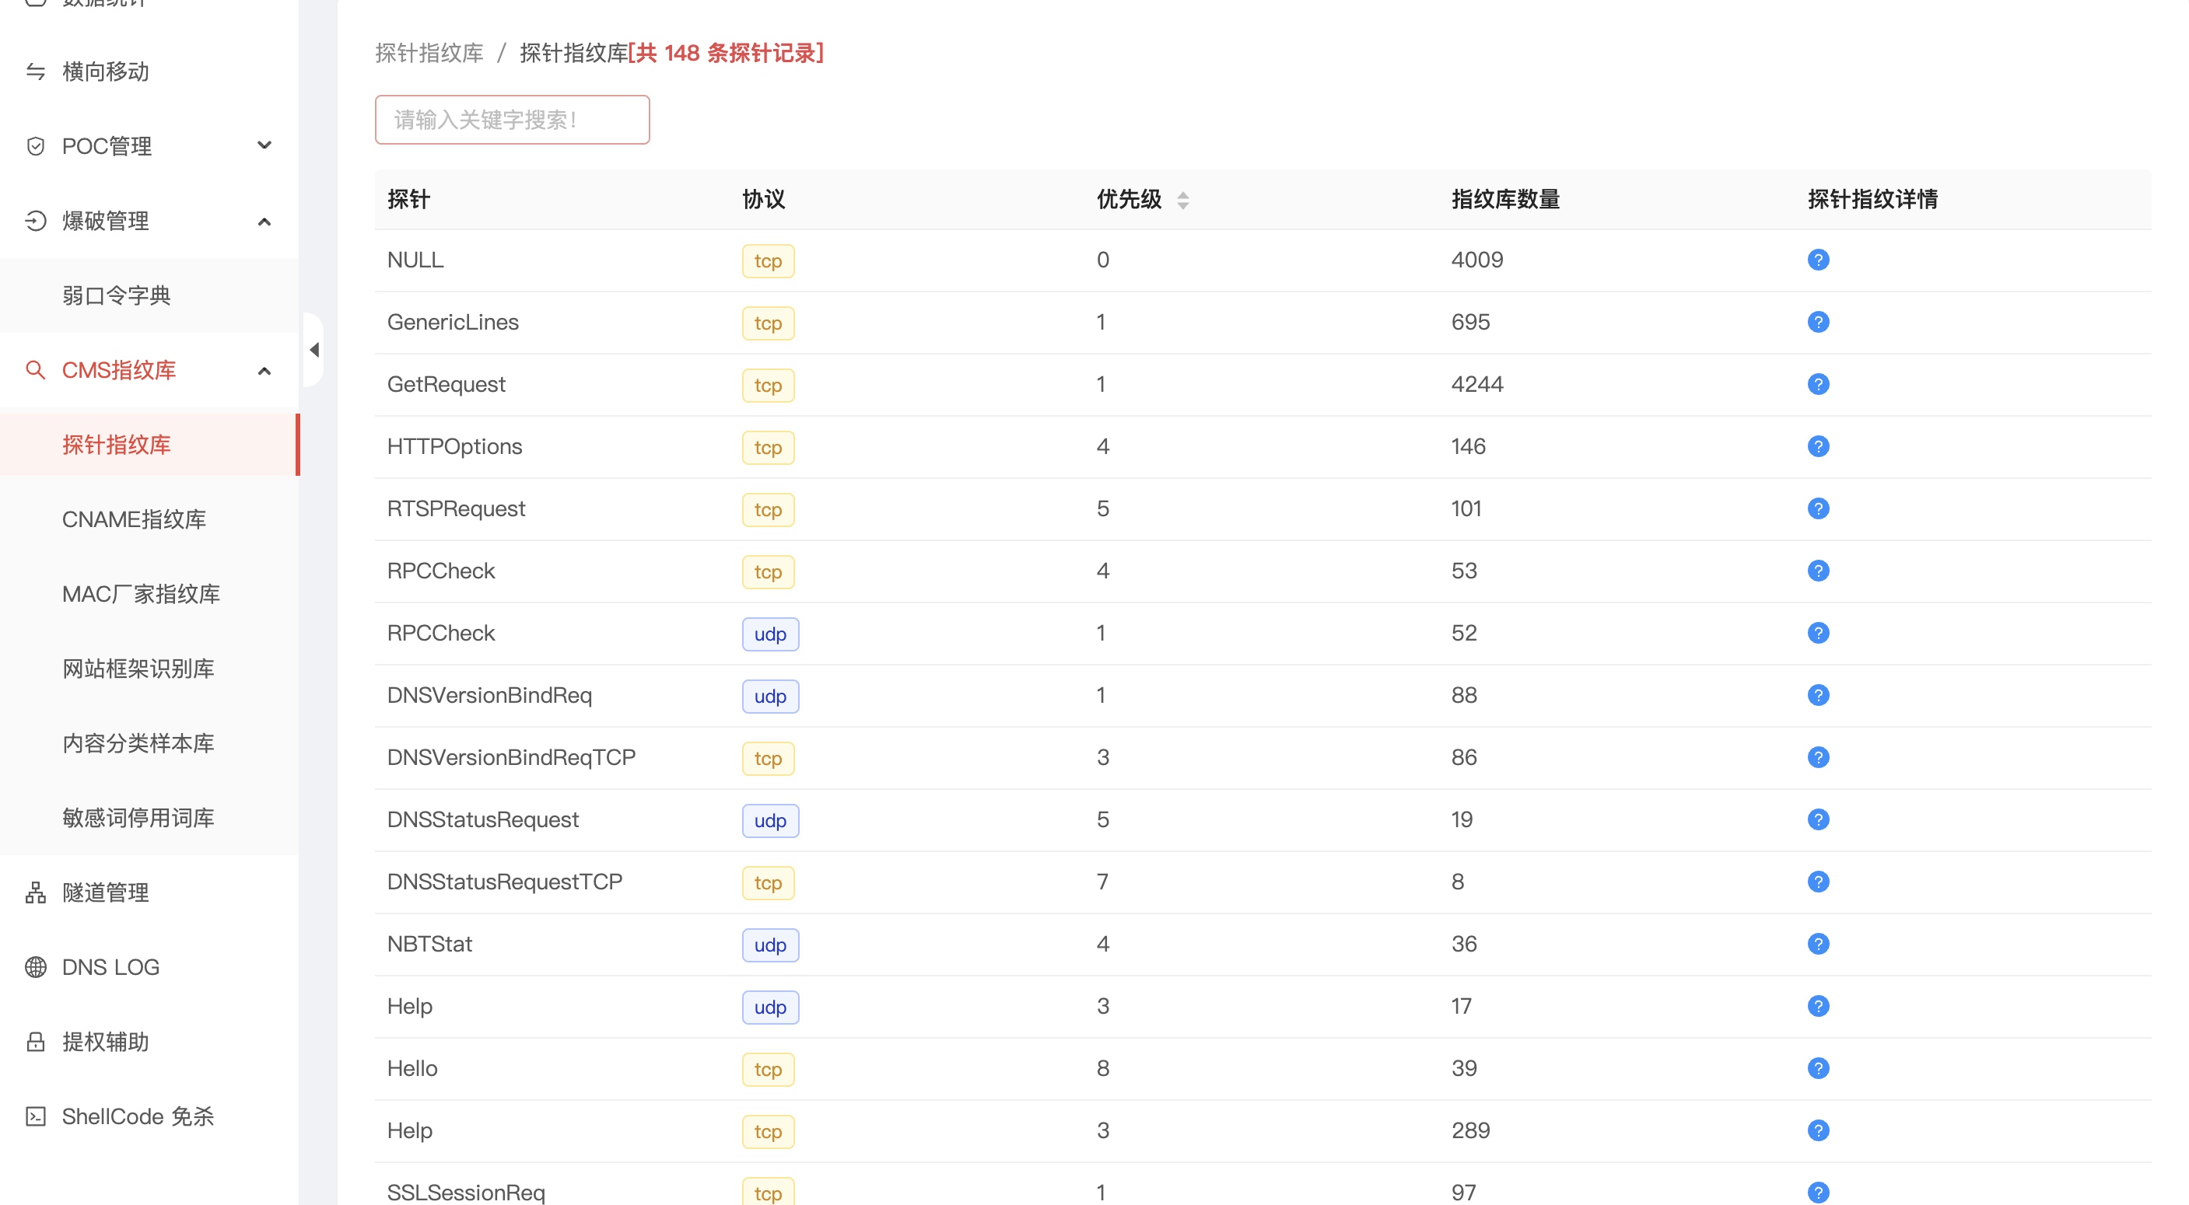Screen dimensions: 2189x1205
Task: Open CNAME指纹库 menu item
Action: click(x=135, y=519)
